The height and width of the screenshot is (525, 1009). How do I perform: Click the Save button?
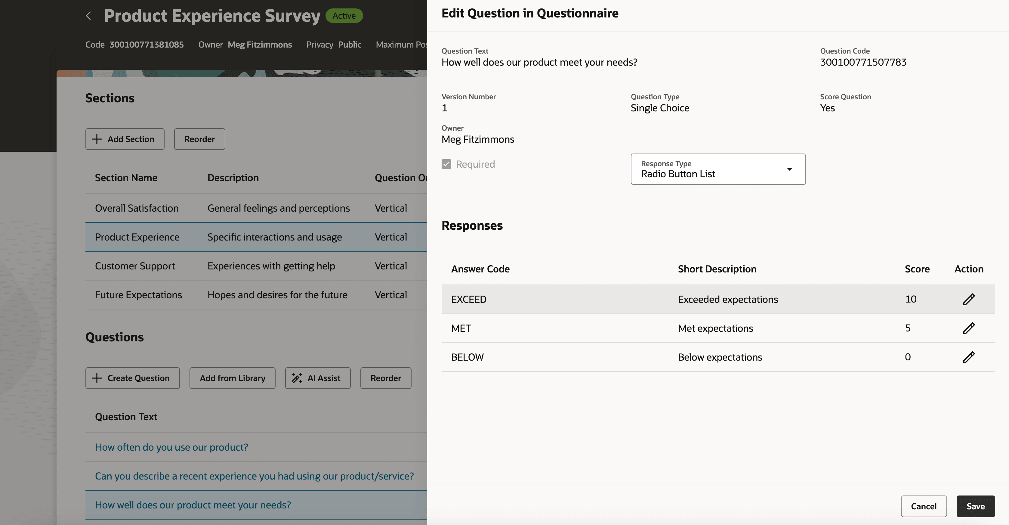click(x=975, y=506)
